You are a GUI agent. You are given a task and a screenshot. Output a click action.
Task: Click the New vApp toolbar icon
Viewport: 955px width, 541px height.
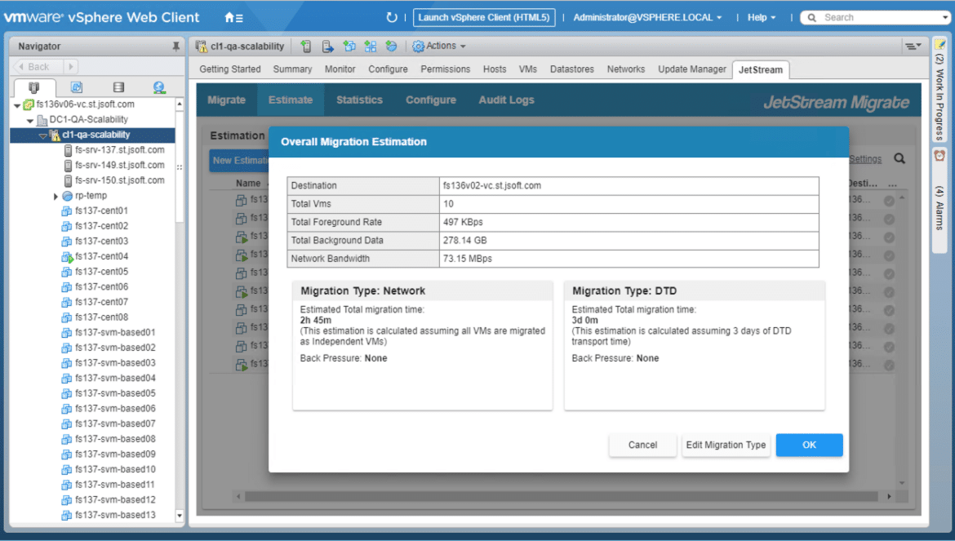pyautogui.click(x=371, y=47)
